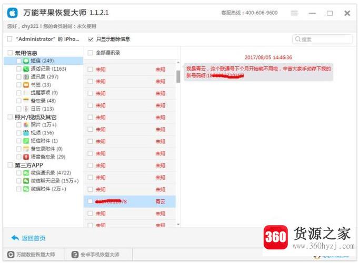Select 备忘录 (48) in the sidebar
Viewport: 359px width, 263px height.
[x=43, y=101]
